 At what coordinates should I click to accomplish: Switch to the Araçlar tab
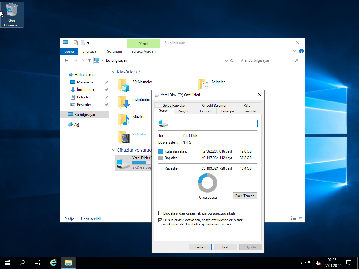(x=183, y=111)
